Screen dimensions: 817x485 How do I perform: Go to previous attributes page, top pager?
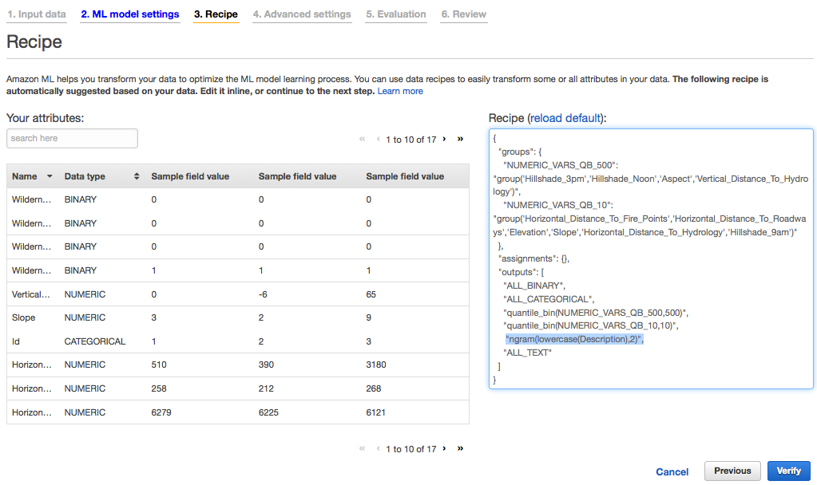click(378, 139)
